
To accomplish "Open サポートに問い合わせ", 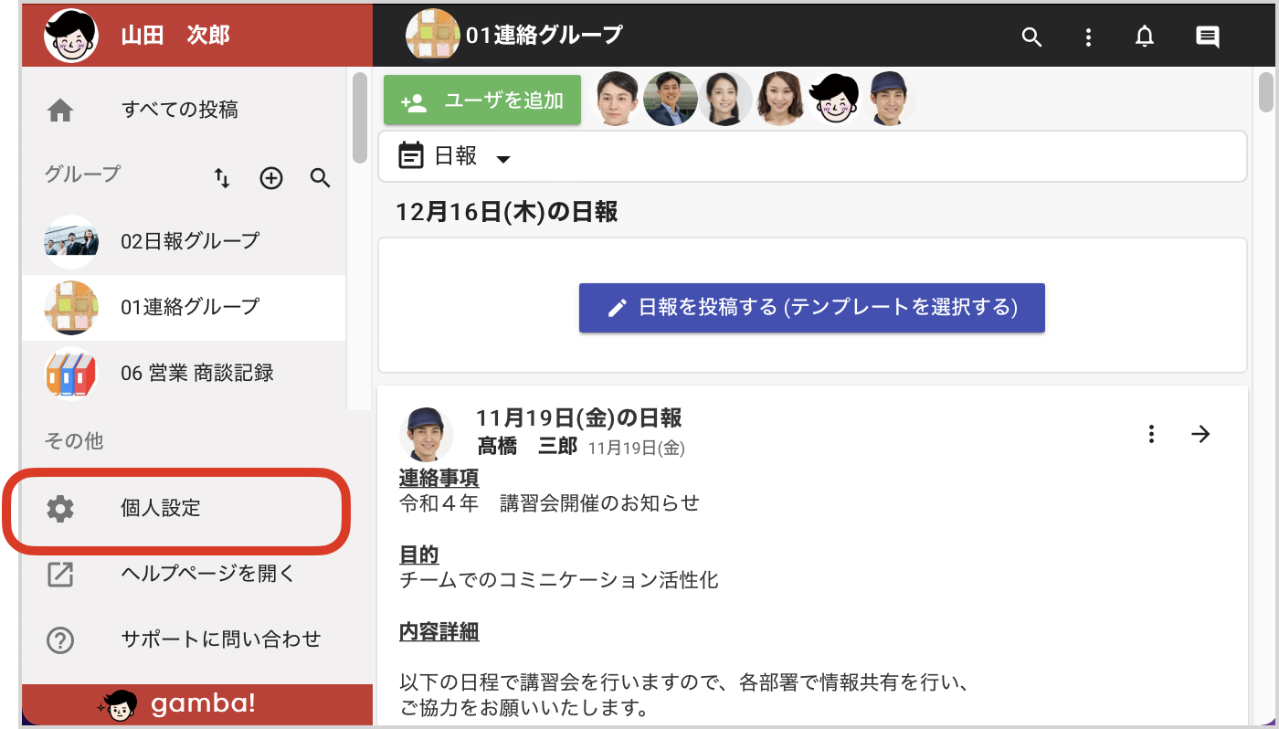I will (x=184, y=640).
